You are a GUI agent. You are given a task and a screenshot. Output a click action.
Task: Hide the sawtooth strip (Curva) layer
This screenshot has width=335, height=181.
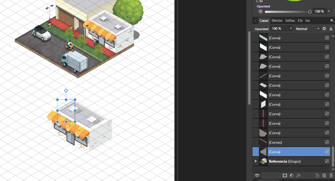tap(327, 38)
